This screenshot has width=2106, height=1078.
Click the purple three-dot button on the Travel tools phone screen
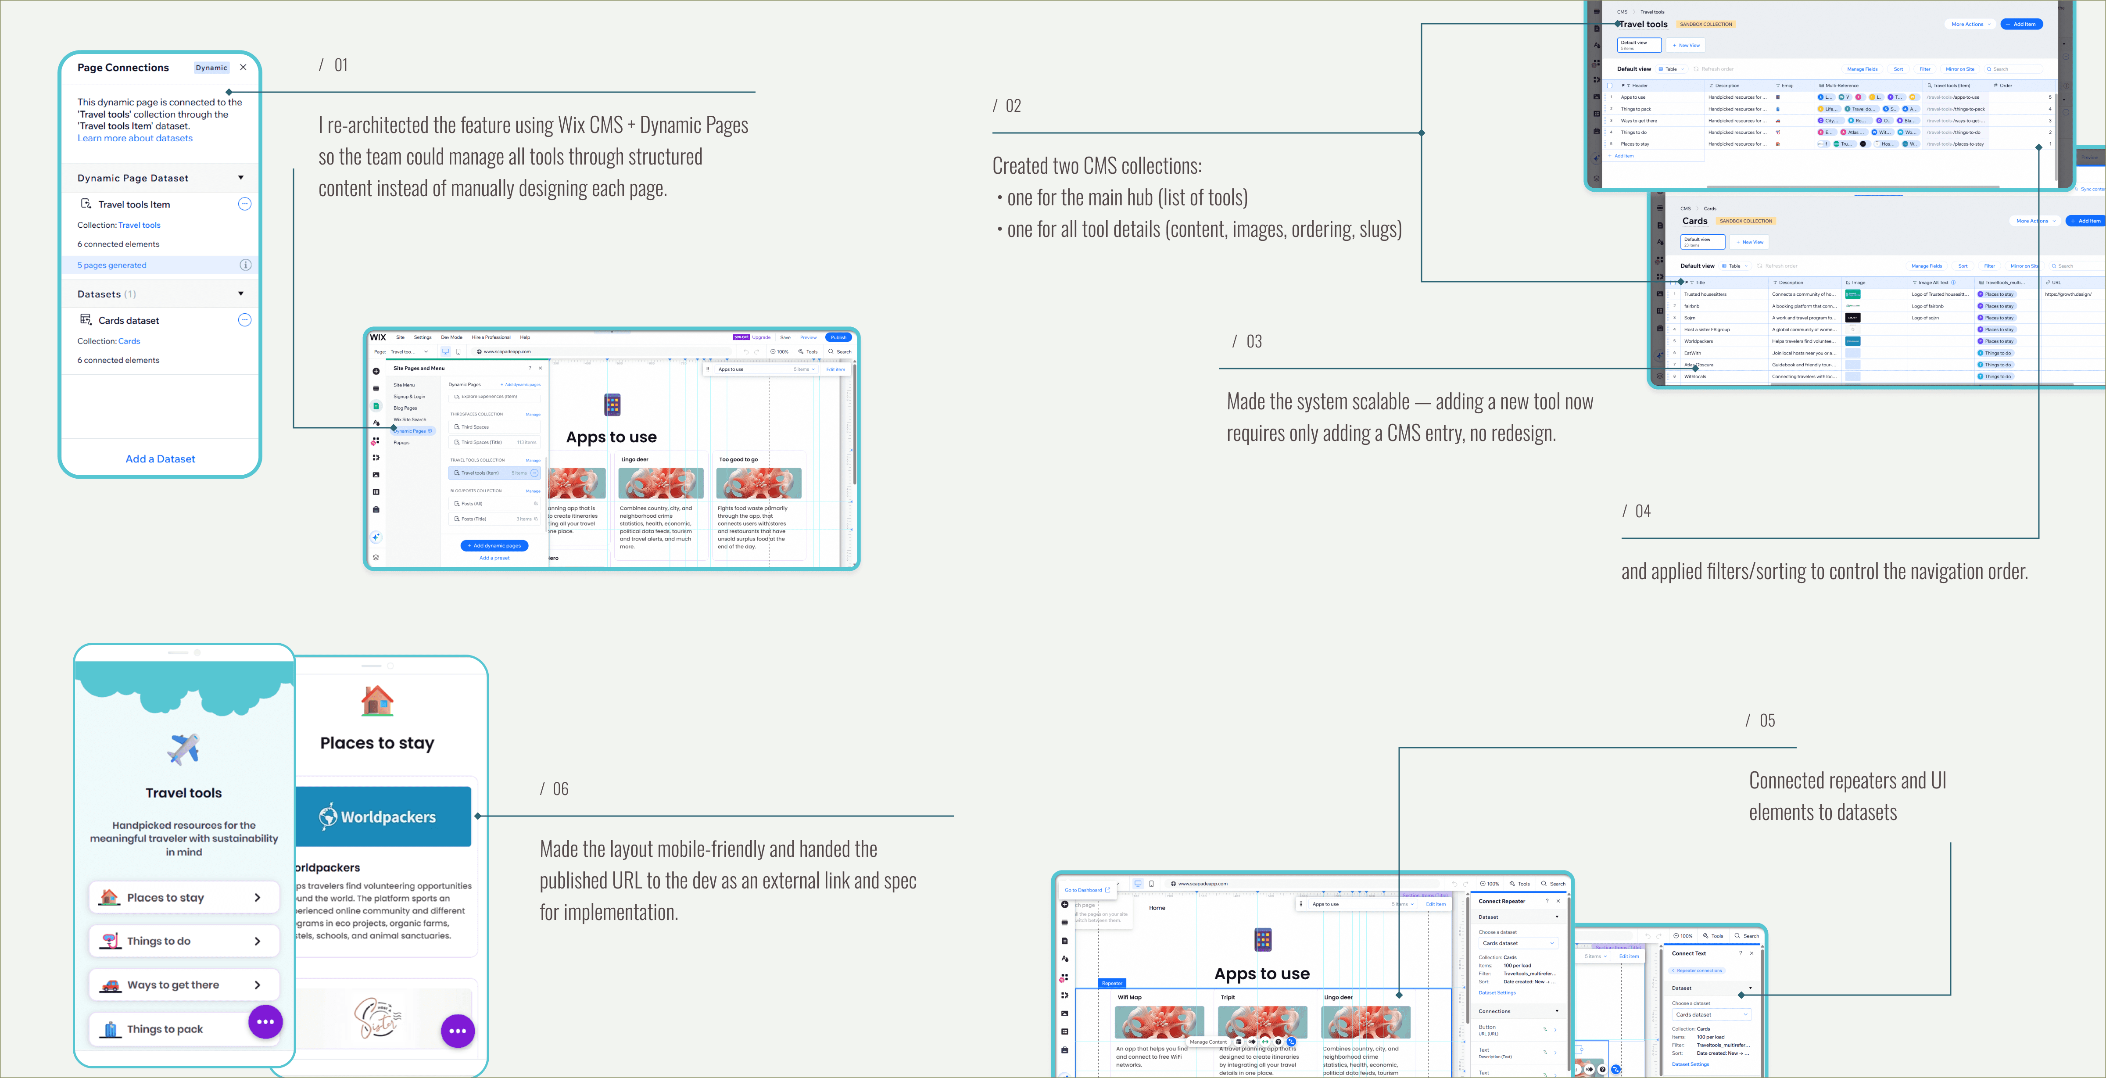point(265,1021)
